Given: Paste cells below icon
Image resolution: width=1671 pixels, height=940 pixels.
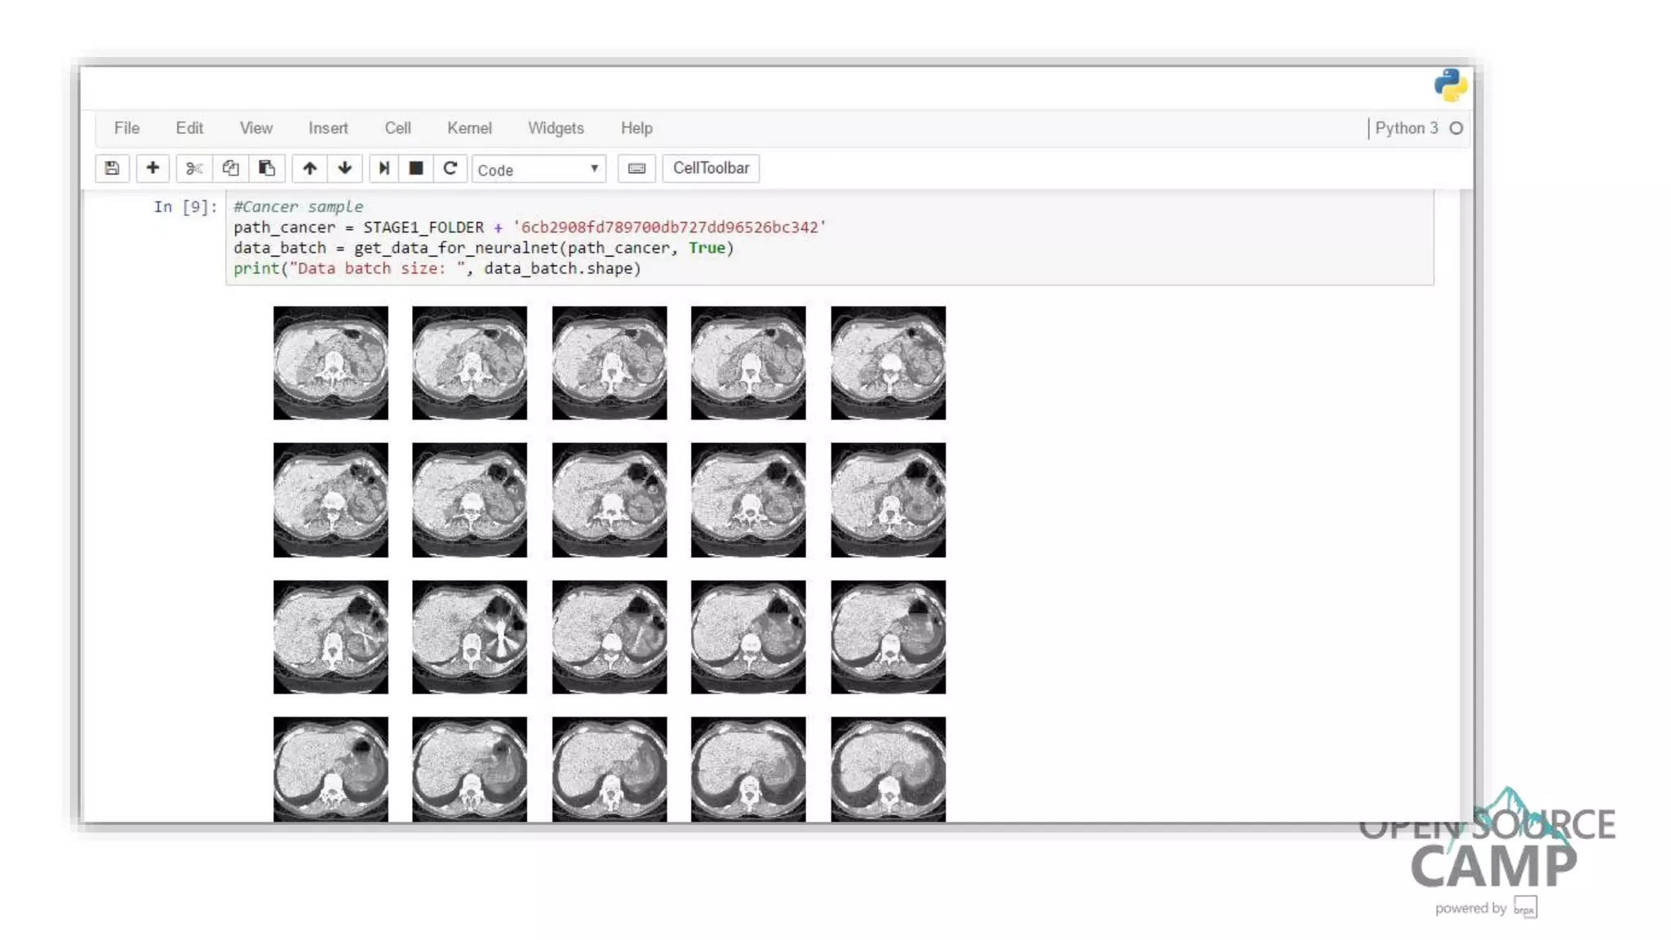Looking at the screenshot, I should click(x=267, y=168).
